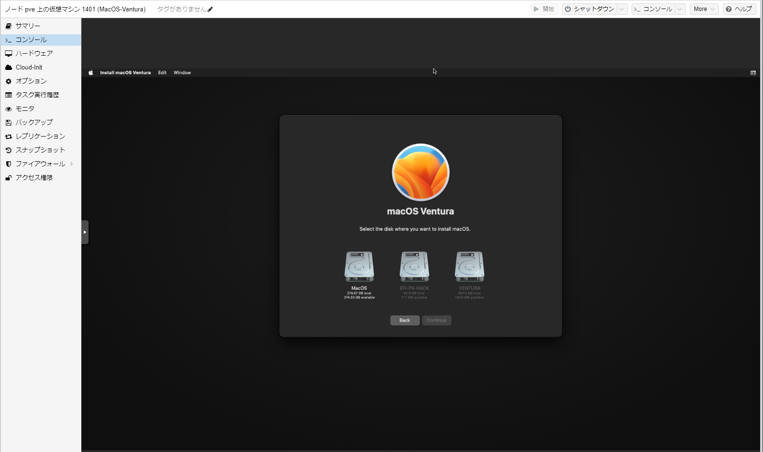This screenshot has height=452, width=763.
Task: Open the Edit menu in installer
Action: tap(162, 73)
